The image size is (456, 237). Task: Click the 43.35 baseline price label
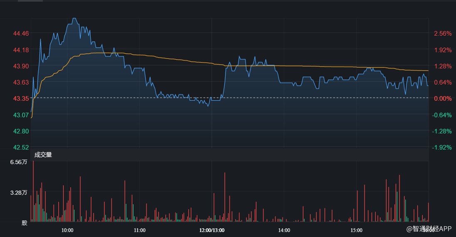(x=21, y=99)
